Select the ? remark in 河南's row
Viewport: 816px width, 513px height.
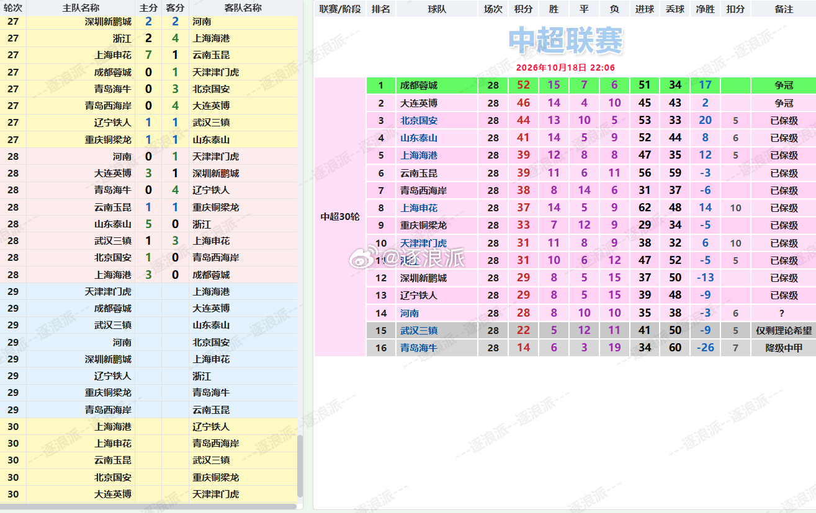784,313
